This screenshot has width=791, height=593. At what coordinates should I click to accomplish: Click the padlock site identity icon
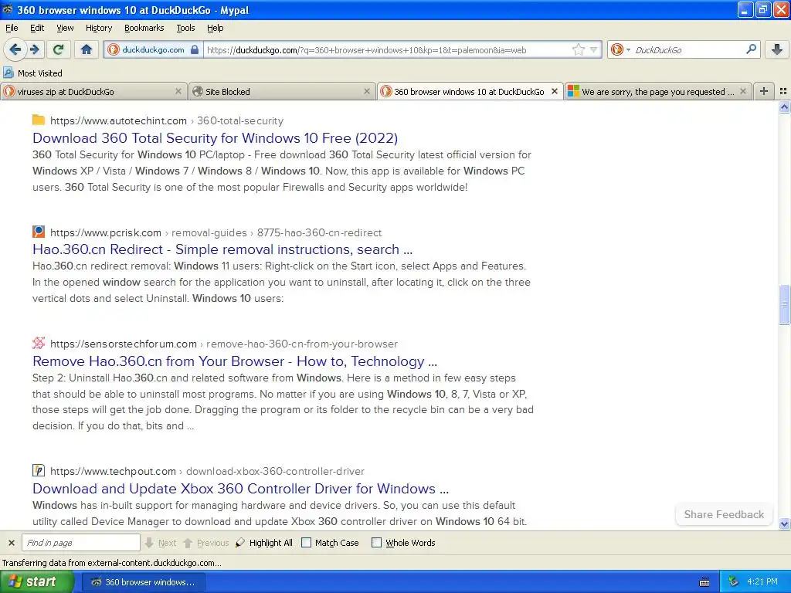pos(195,50)
